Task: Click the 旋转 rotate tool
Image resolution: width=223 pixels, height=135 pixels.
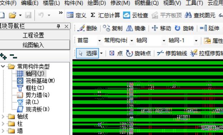Action: click(x=184, y=28)
